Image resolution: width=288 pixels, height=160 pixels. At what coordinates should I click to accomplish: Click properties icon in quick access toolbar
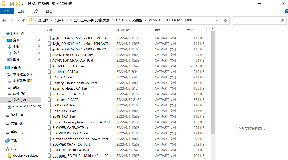[x=12, y=4]
